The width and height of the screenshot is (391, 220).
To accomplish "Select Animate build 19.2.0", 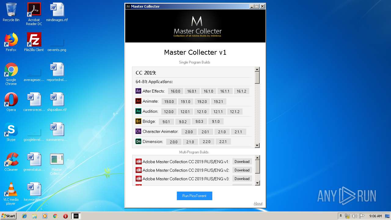I will point(202,101).
